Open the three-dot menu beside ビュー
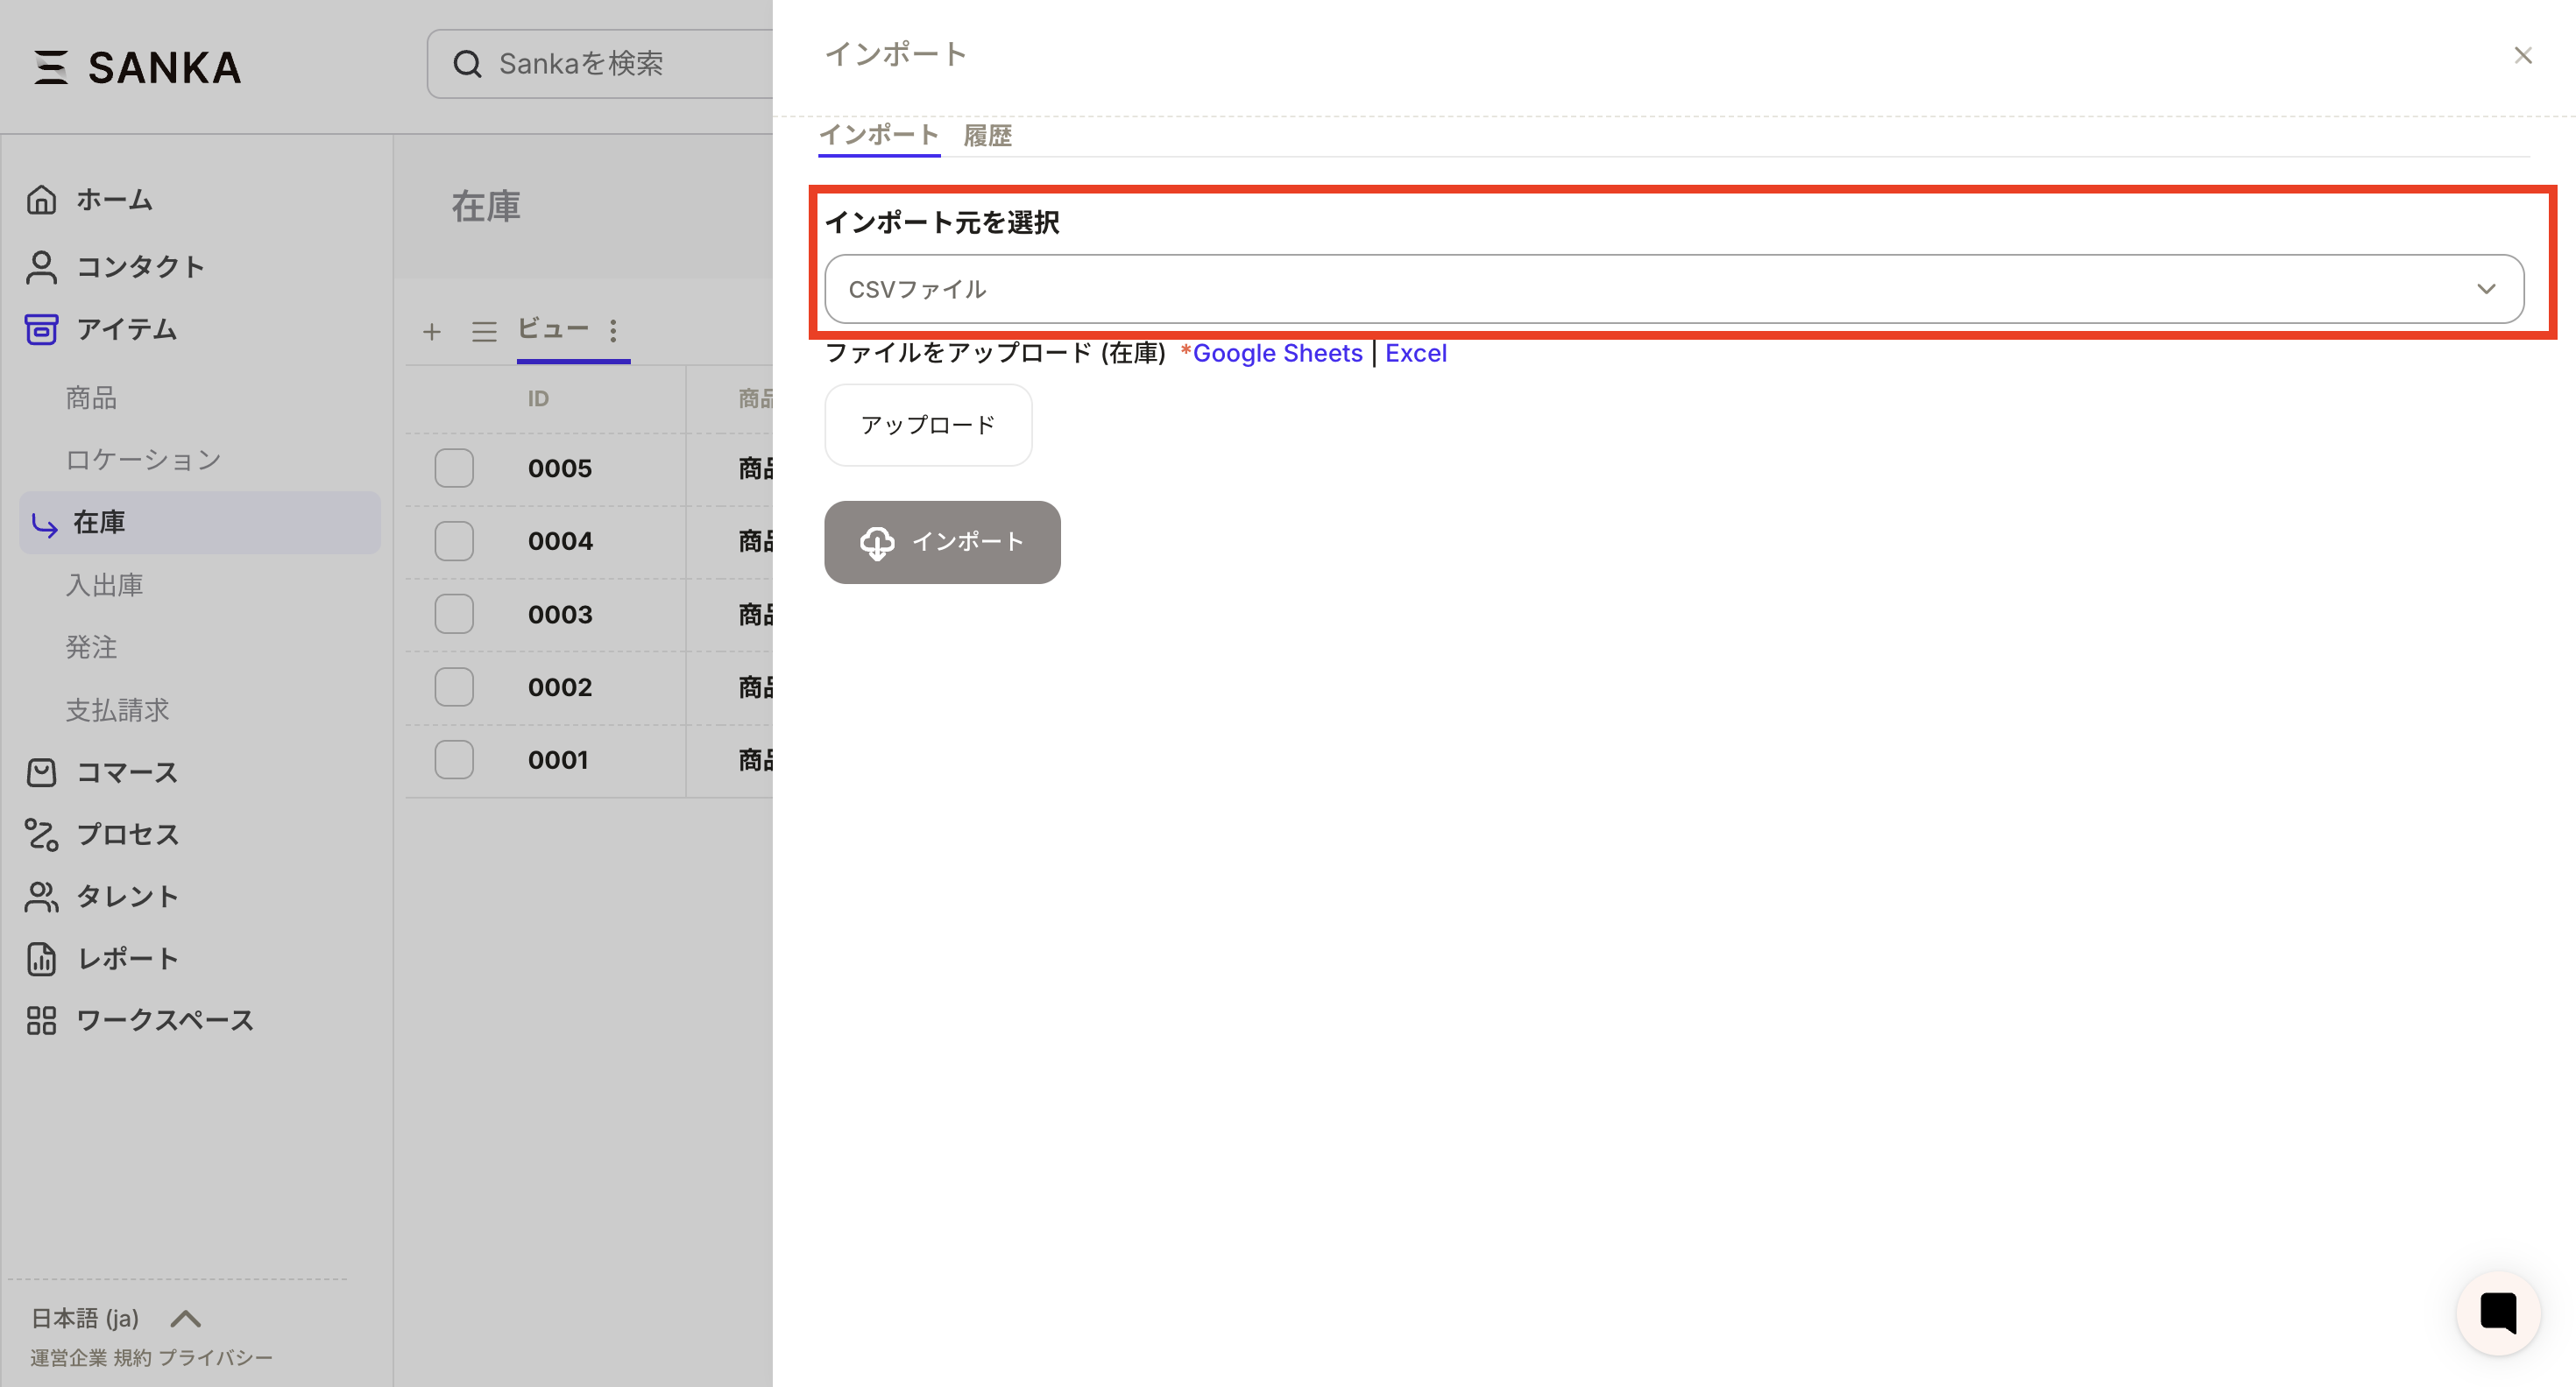The height and width of the screenshot is (1387, 2576). point(613,331)
